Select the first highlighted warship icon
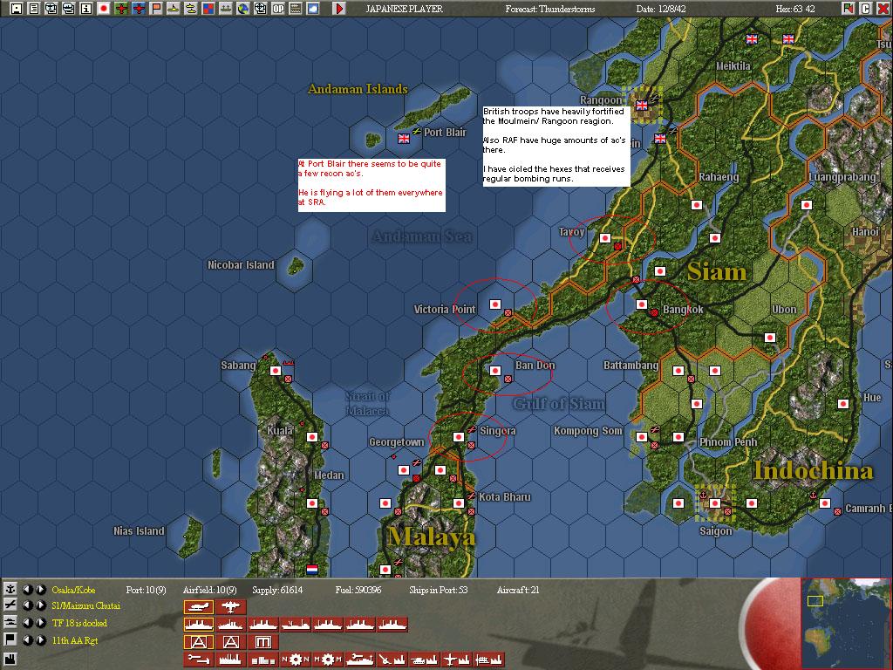Image resolution: width=893 pixels, height=670 pixels. [199, 625]
